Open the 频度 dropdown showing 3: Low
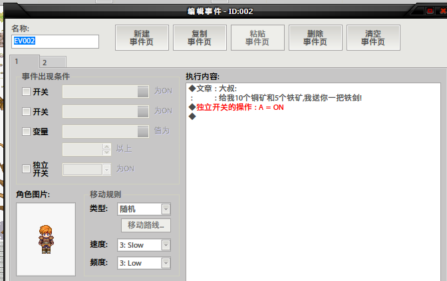The image size is (447, 281). (x=144, y=263)
